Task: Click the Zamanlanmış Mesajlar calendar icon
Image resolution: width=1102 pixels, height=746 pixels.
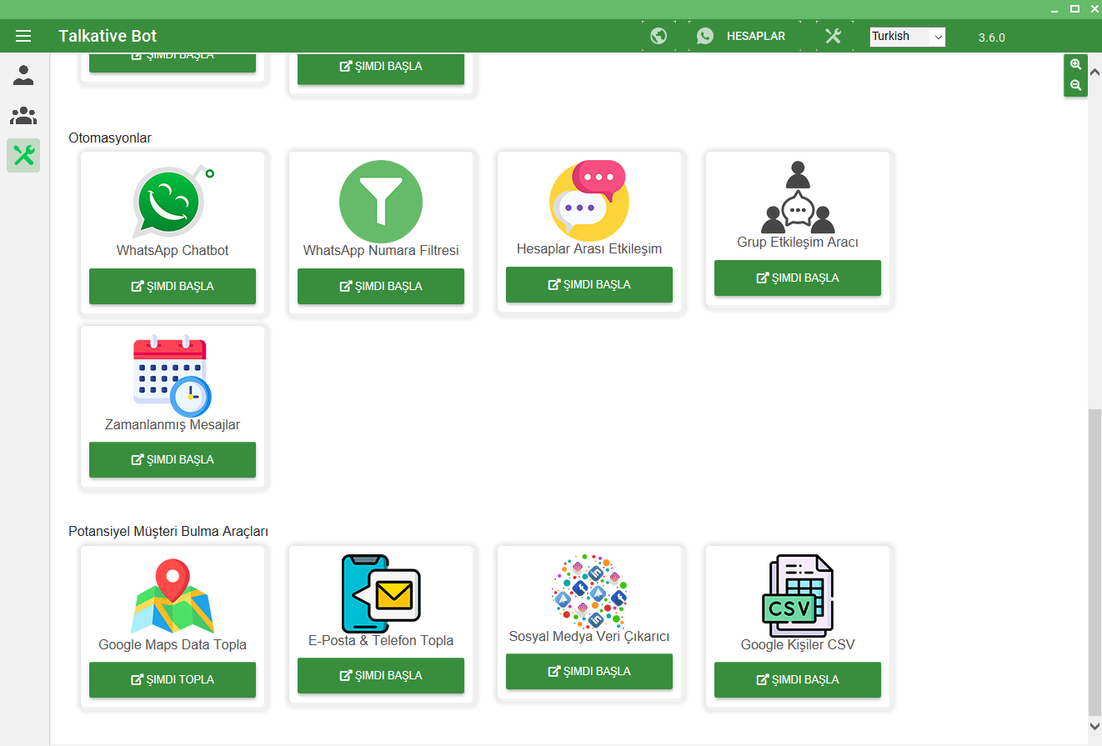Action: point(173,376)
